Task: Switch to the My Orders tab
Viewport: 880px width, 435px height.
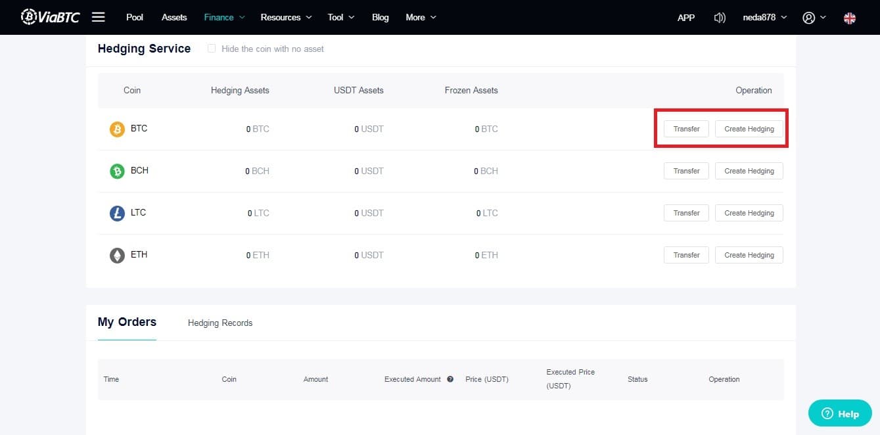Action: pos(127,322)
